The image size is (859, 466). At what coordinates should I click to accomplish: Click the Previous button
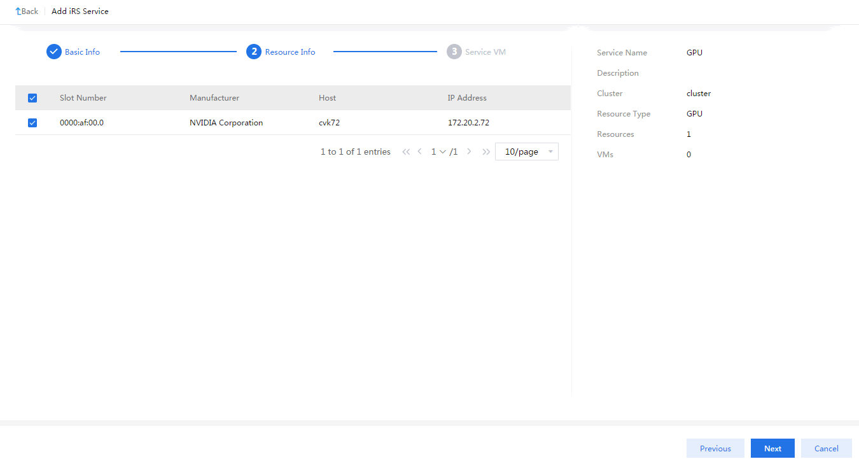coord(715,448)
